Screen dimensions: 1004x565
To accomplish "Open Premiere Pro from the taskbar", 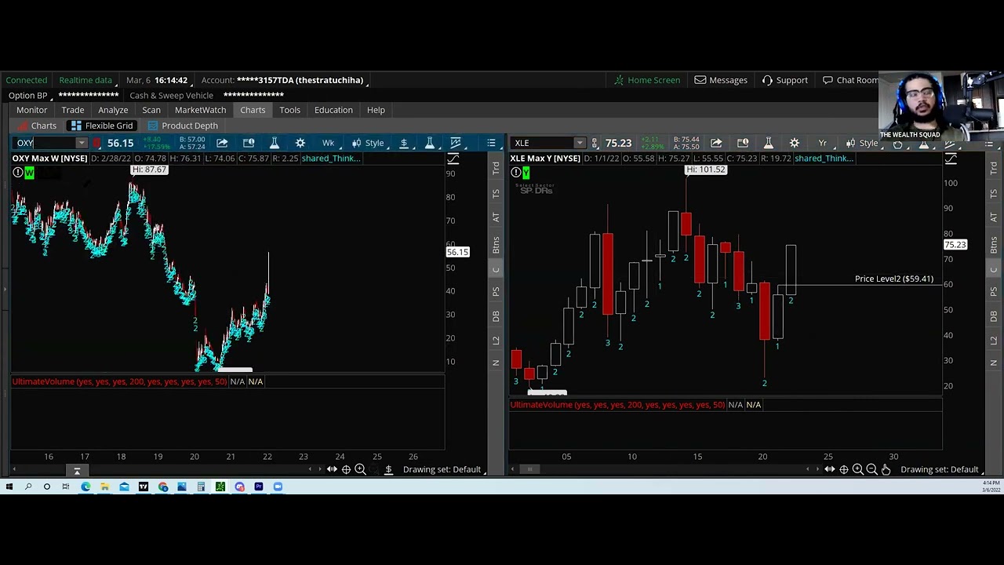I will coord(259,487).
